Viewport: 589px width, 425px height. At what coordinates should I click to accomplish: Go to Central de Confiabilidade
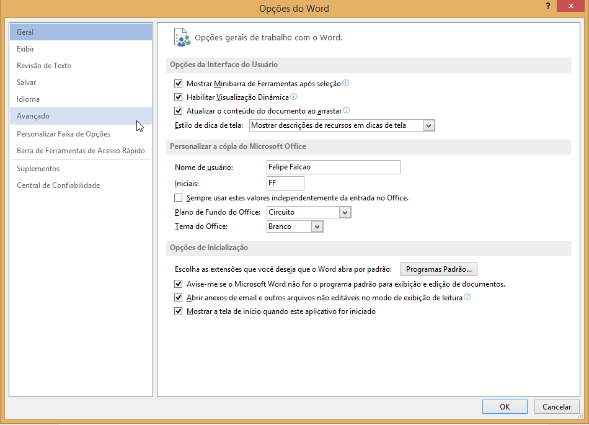81,186
